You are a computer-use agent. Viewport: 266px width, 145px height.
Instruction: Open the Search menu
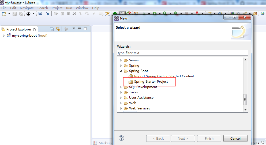(x=43, y=8)
